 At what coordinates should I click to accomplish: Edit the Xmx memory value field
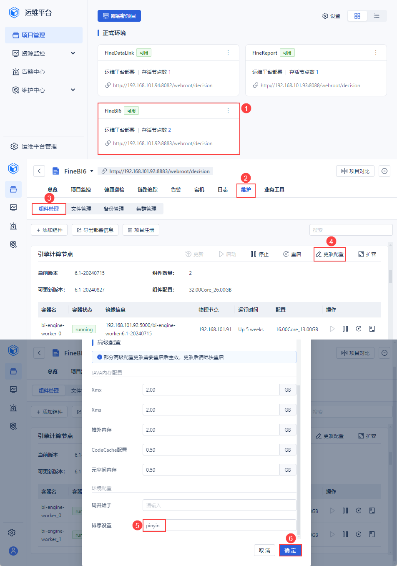[x=211, y=390]
